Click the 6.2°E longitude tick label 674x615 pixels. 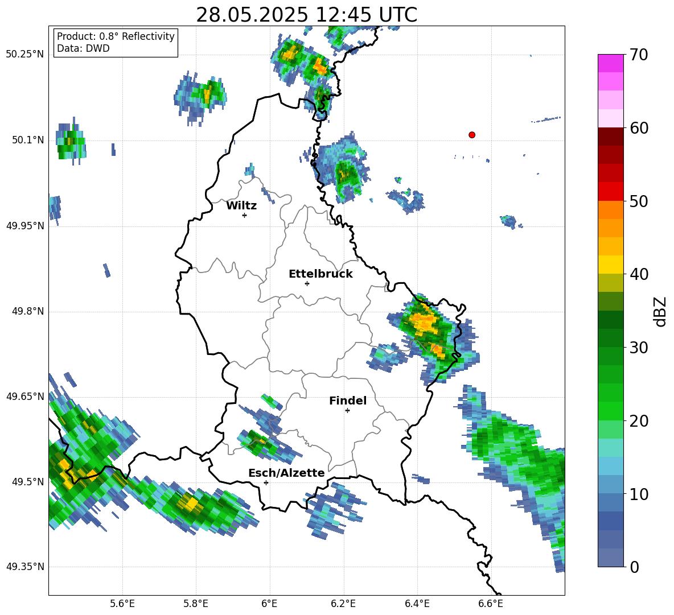coord(343,604)
